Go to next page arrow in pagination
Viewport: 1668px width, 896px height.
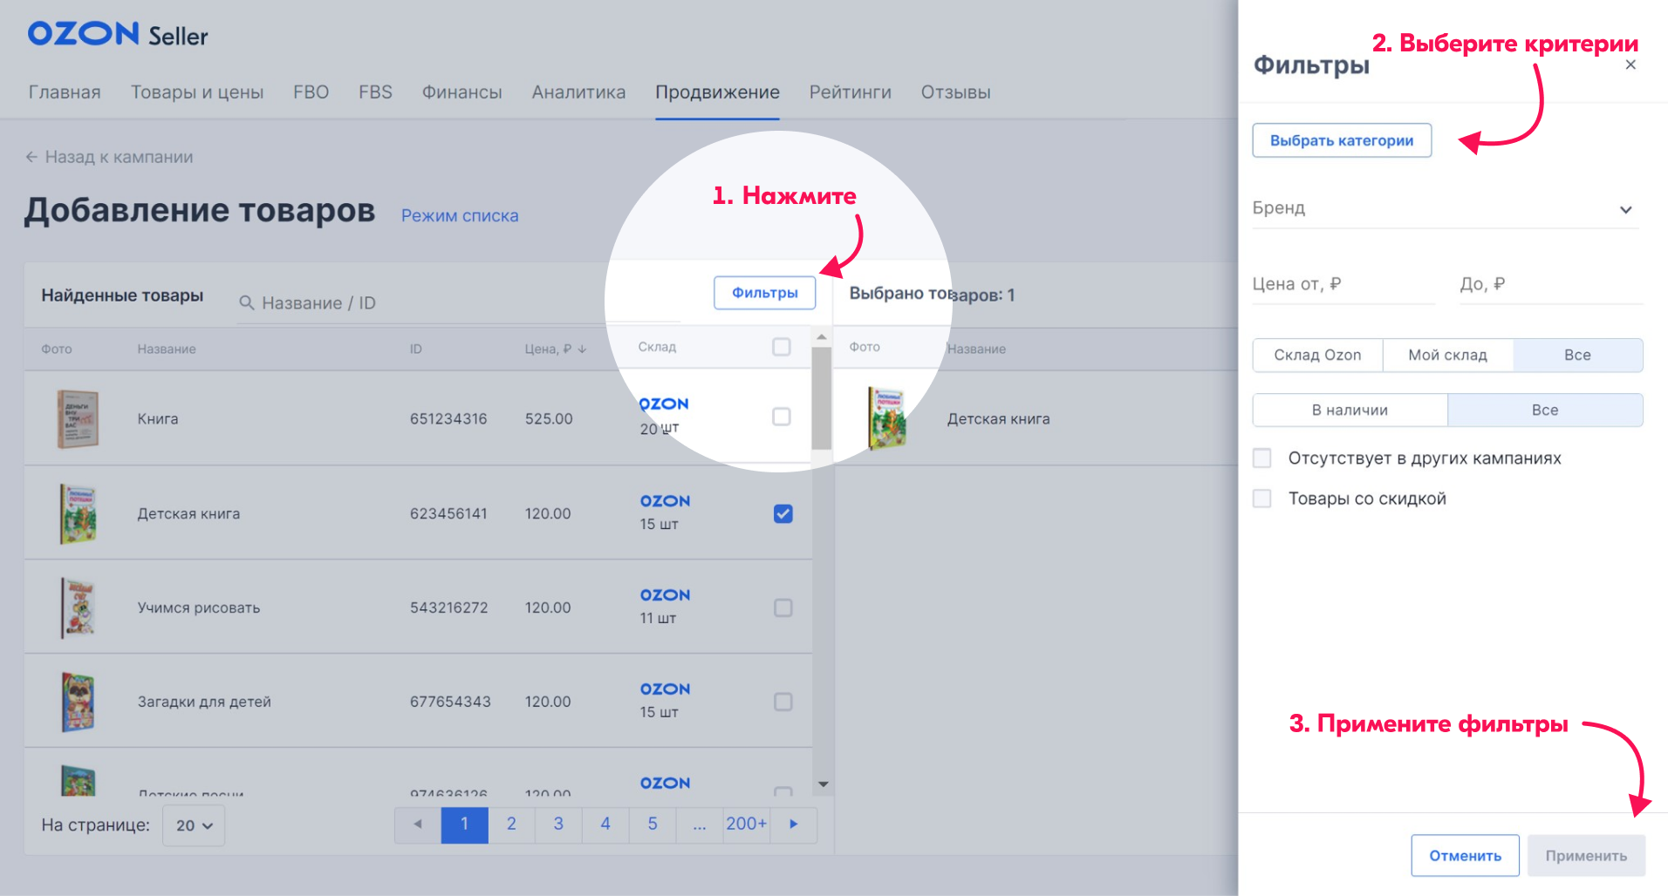[x=793, y=825]
